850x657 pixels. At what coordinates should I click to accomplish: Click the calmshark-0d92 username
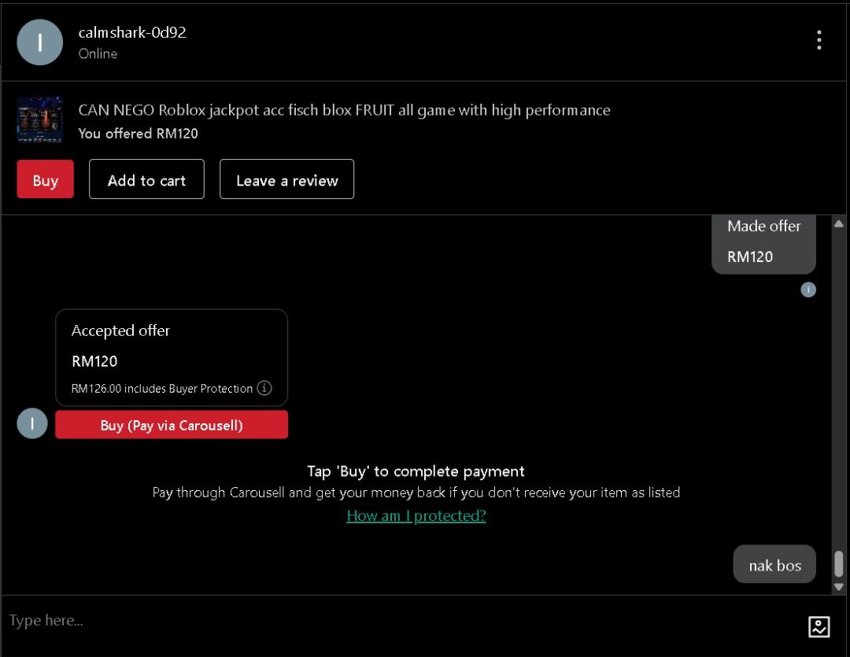pos(132,32)
